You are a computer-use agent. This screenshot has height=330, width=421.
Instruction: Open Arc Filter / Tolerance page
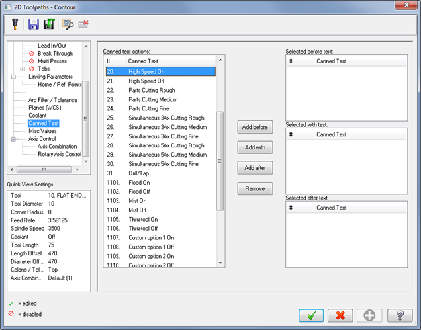[x=53, y=100]
